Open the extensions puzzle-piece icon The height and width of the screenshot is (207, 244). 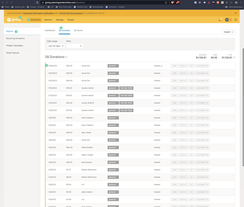click(x=227, y=2)
